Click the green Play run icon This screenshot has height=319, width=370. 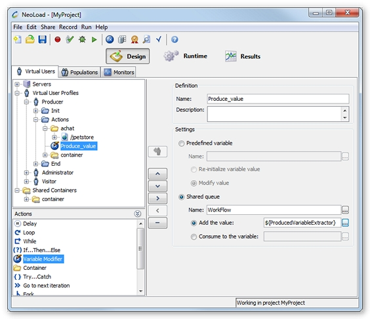point(94,39)
